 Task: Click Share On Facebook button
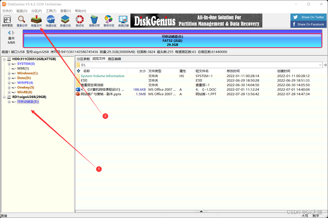pos(308,24)
